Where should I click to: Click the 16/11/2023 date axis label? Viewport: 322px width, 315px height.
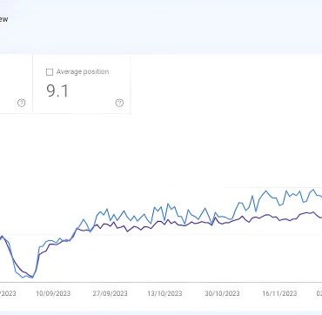(279, 293)
